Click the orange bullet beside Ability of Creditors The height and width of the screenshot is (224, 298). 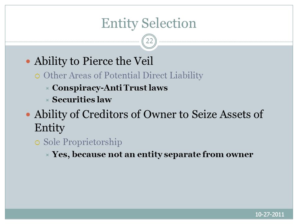coord(28,114)
